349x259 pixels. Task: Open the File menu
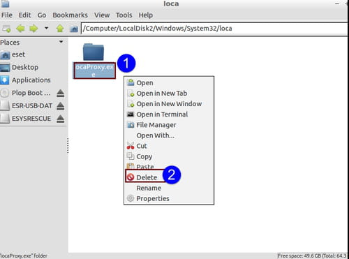coord(7,15)
